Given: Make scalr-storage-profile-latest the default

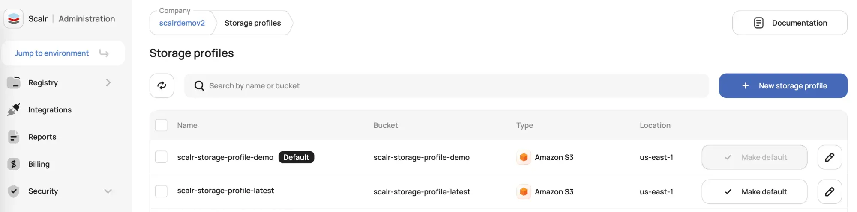Looking at the screenshot, I should 754,192.
